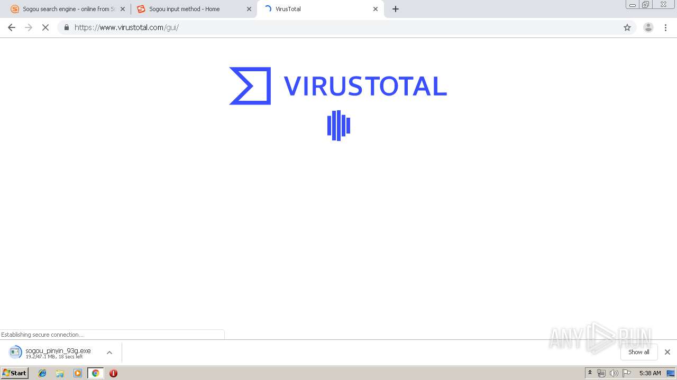Show hidden system tray icons
This screenshot has height=380, width=677.
coord(590,373)
